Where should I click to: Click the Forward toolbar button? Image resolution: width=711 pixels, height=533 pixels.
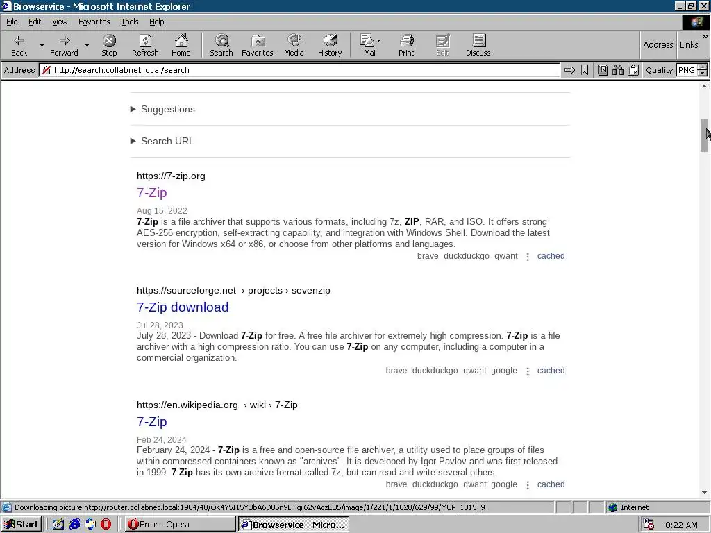(x=64, y=45)
